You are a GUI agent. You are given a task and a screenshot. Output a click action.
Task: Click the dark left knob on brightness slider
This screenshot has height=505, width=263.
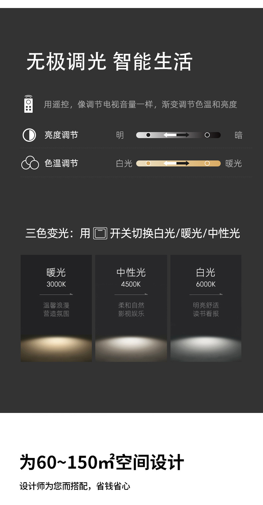pos(148,135)
